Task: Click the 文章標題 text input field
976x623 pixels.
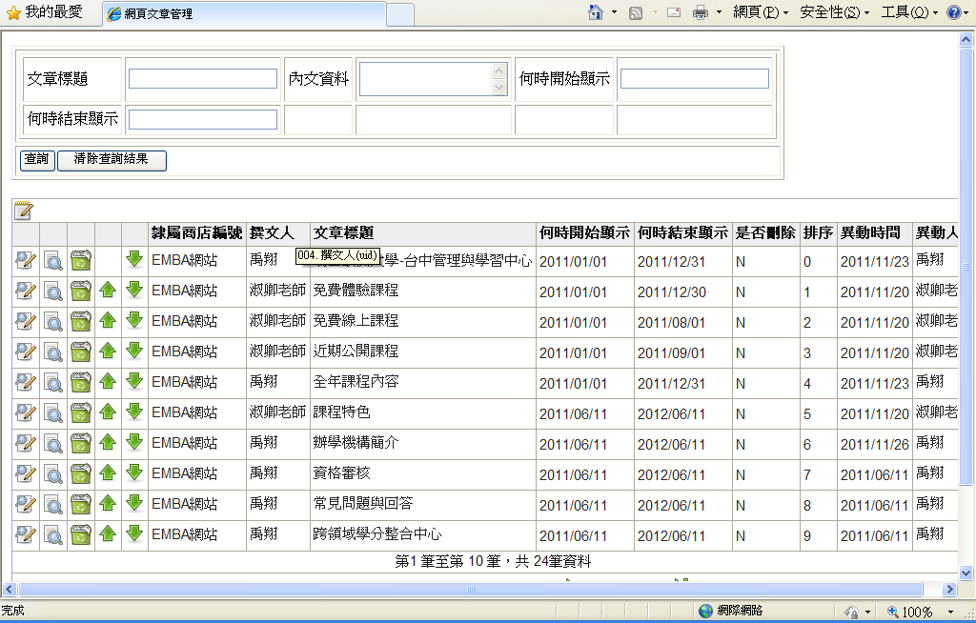Action: [x=203, y=79]
